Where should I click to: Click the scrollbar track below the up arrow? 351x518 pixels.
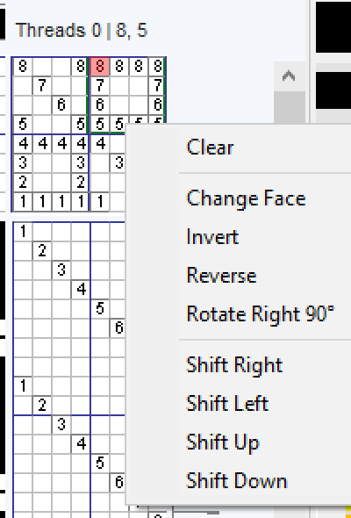click(x=289, y=108)
